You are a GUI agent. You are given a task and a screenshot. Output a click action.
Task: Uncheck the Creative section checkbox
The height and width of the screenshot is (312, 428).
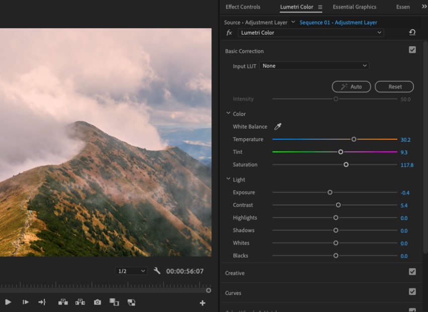[412, 272]
